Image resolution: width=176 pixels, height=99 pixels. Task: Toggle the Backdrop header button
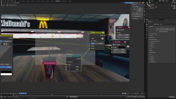(127, 3)
